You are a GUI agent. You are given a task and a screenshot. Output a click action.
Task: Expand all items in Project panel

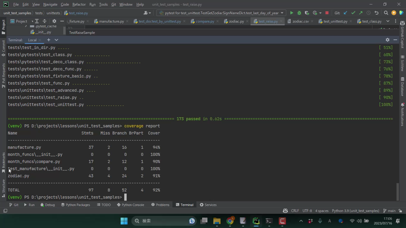[x=37, y=21]
